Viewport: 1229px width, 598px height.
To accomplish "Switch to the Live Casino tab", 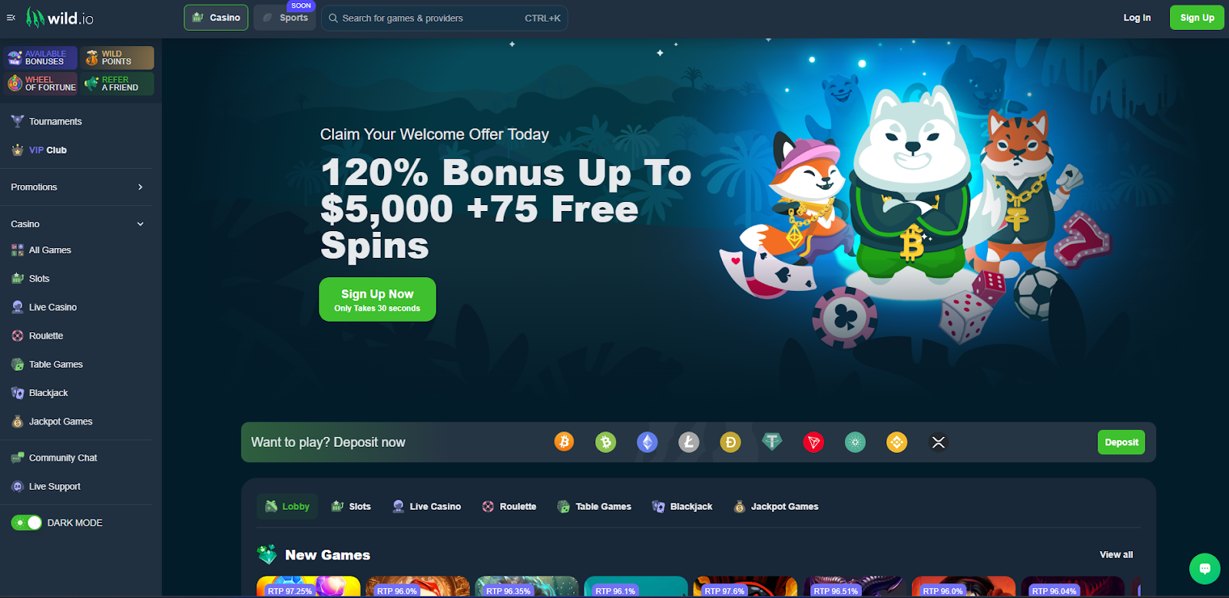I will pyautogui.click(x=426, y=507).
